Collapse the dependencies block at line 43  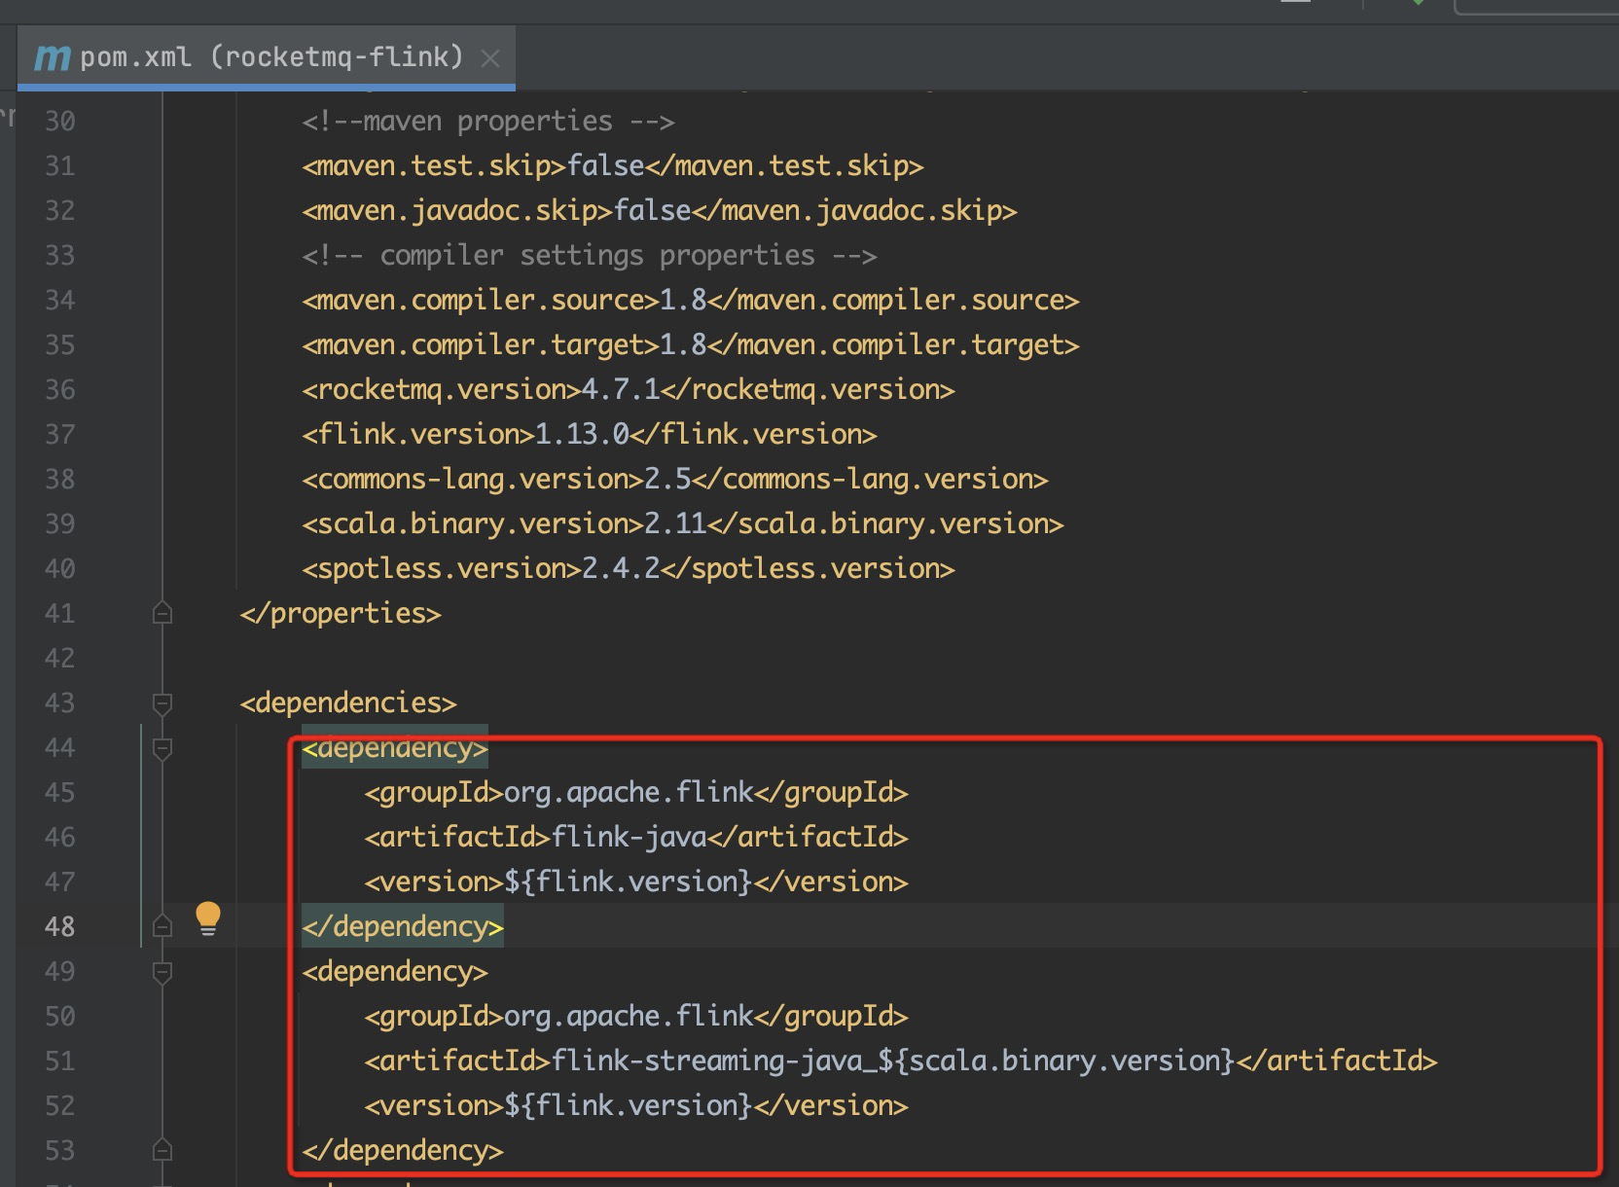162,702
